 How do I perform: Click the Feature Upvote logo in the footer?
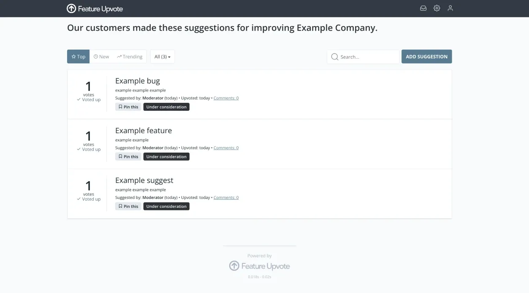point(259,266)
